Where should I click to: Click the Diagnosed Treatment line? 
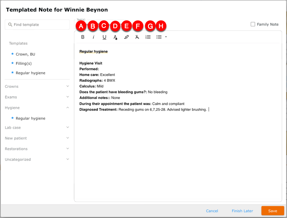tap(143, 110)
